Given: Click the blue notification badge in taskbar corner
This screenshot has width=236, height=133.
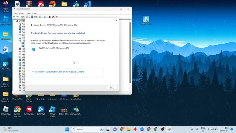Looking at the screenshot, I should coord(232,129).
